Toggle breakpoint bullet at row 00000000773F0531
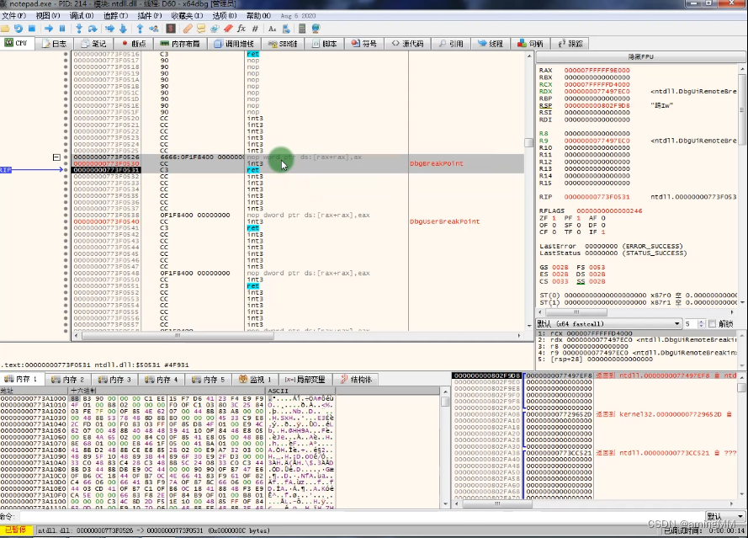748x538 pixels. pyautogui.click(x=66, y=170)
